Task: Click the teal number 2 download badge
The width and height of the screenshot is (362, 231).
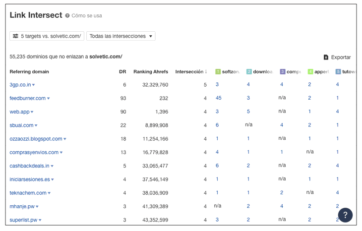Action: [x=249, y=72]
